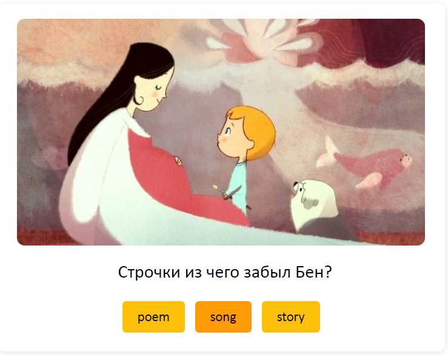Click the word "Бен" in the question
The width and height of the screenshot is (448, 355).
pyautogui.click(x=313, y=272)
